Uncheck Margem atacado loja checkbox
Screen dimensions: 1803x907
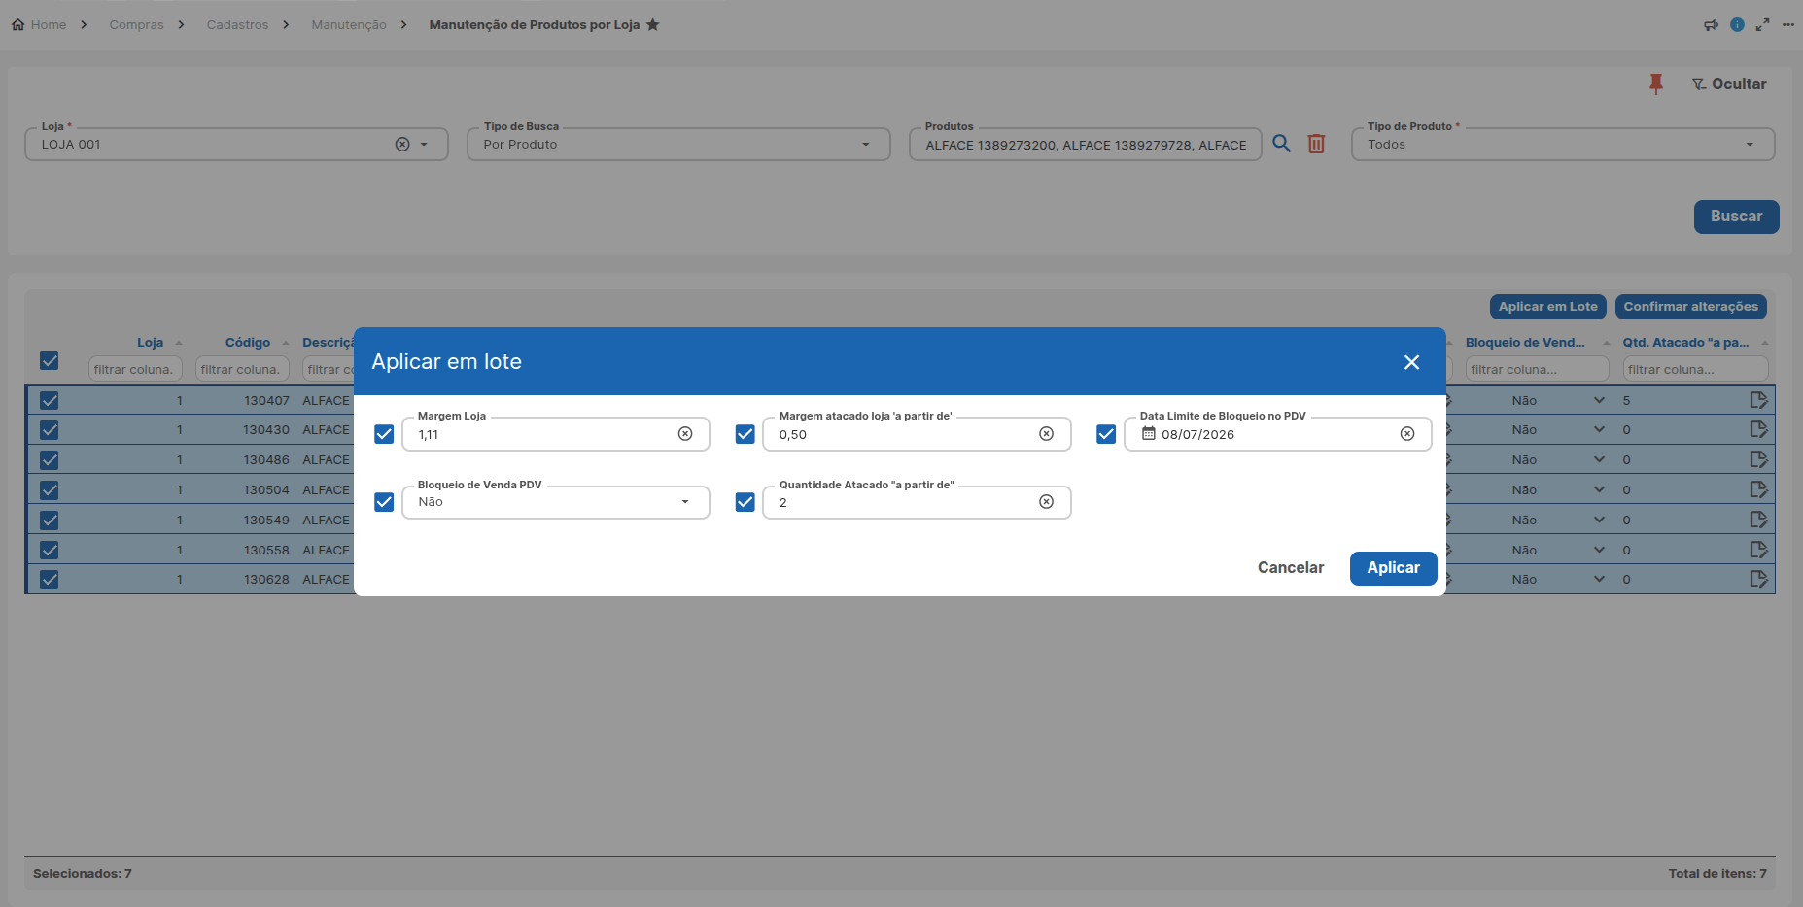tap(745, 434)
